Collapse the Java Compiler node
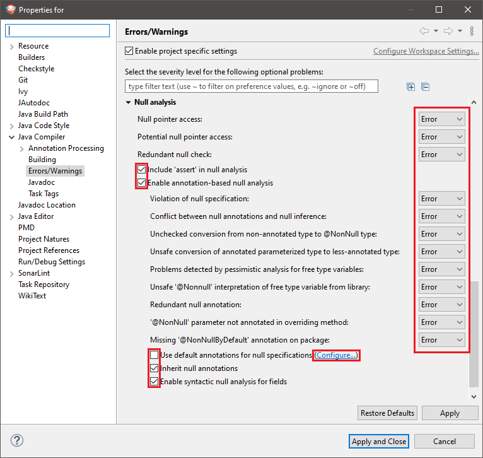 12,137
